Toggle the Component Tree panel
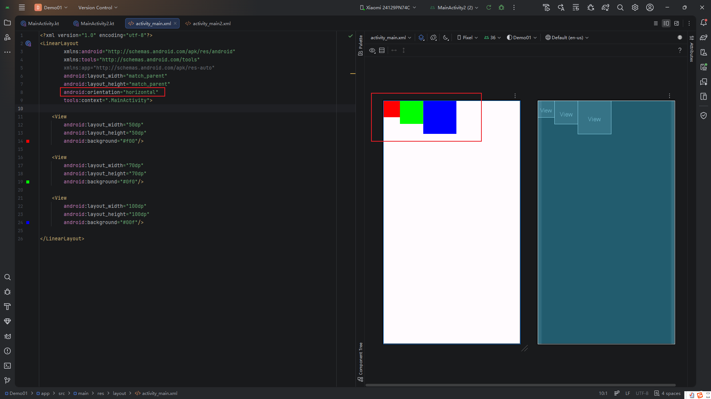Image resolution: width=711 pixels, height=399 pixels. coord(360,362)
